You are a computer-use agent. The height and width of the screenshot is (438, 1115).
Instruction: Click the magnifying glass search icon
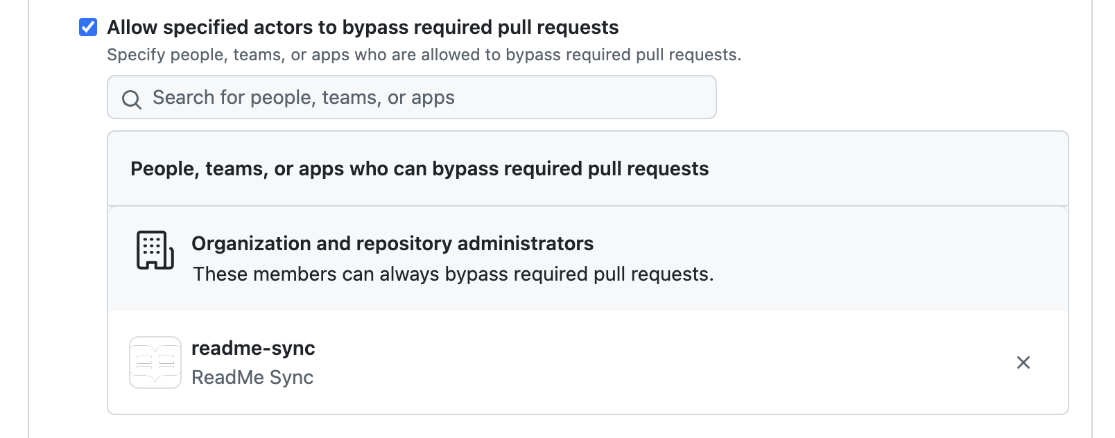click(x=132, y=99)
